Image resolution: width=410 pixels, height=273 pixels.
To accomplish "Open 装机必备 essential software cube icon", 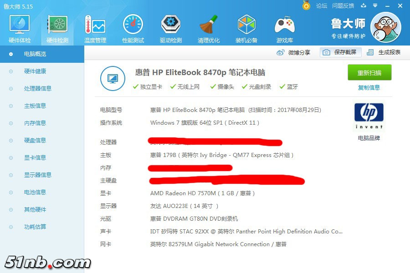I will click(246, 28).
